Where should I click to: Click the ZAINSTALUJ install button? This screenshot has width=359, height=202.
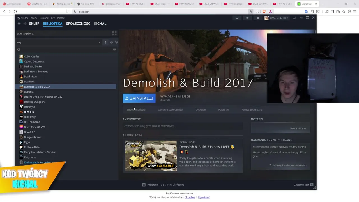coord(139,98)
